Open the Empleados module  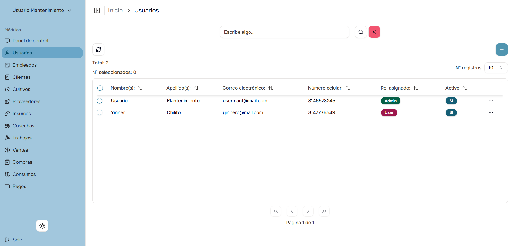pyautogui.click(x=25, y=65)
